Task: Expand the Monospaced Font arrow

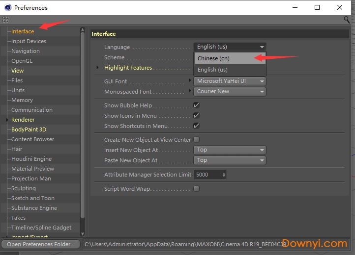Action: (190, 91)
